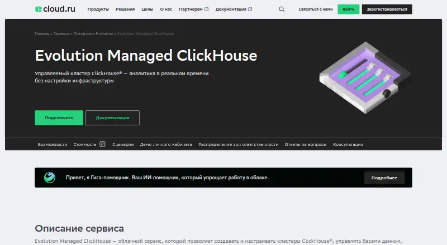Image resolution: width=447 pixels, height=245 pixels.
Task: Go to Платформа Evolution breadcrumb
Action: pyautogui.click(x=93, y=33)
